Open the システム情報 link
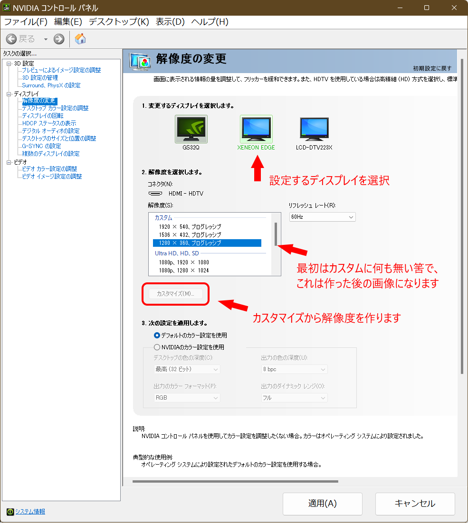The height and width of the screenshot is (523, 468). click(x=30, y=512)
